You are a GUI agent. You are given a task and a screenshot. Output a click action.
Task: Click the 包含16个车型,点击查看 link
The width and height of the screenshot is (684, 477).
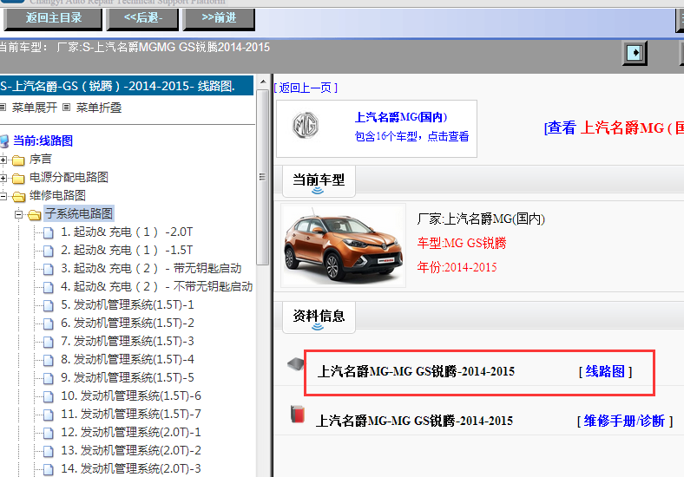[411, 136]
